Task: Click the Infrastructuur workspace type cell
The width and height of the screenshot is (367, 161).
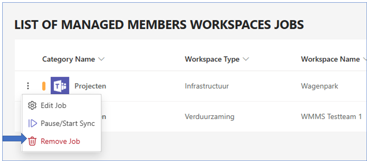Action: coord(207,86)
